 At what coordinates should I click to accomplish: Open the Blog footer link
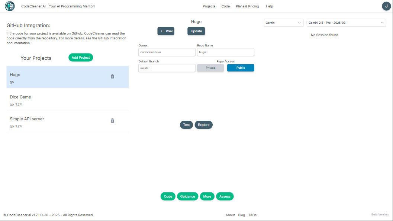point(241,215)
